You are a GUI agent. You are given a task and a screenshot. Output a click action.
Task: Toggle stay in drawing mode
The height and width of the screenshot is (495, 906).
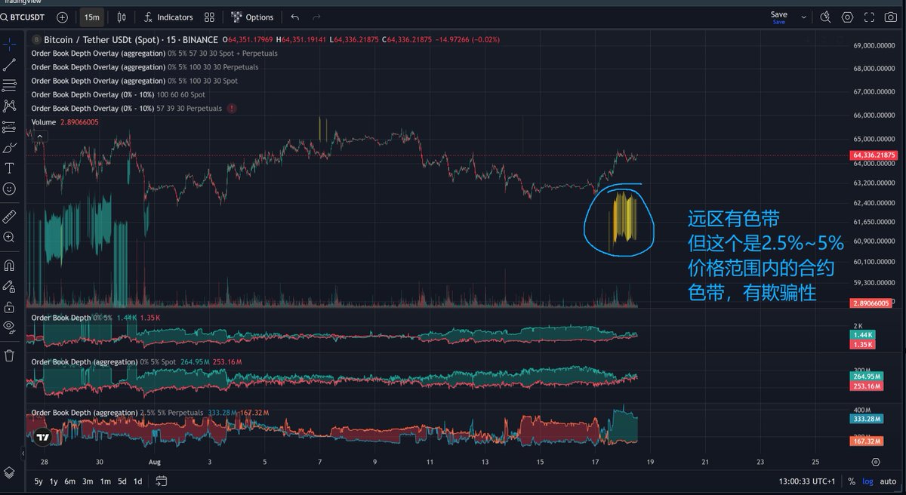(10, 287)
